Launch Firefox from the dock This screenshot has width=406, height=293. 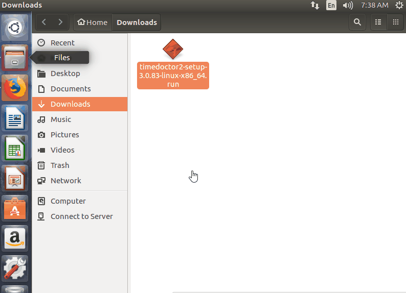click(x=15, y=88)
